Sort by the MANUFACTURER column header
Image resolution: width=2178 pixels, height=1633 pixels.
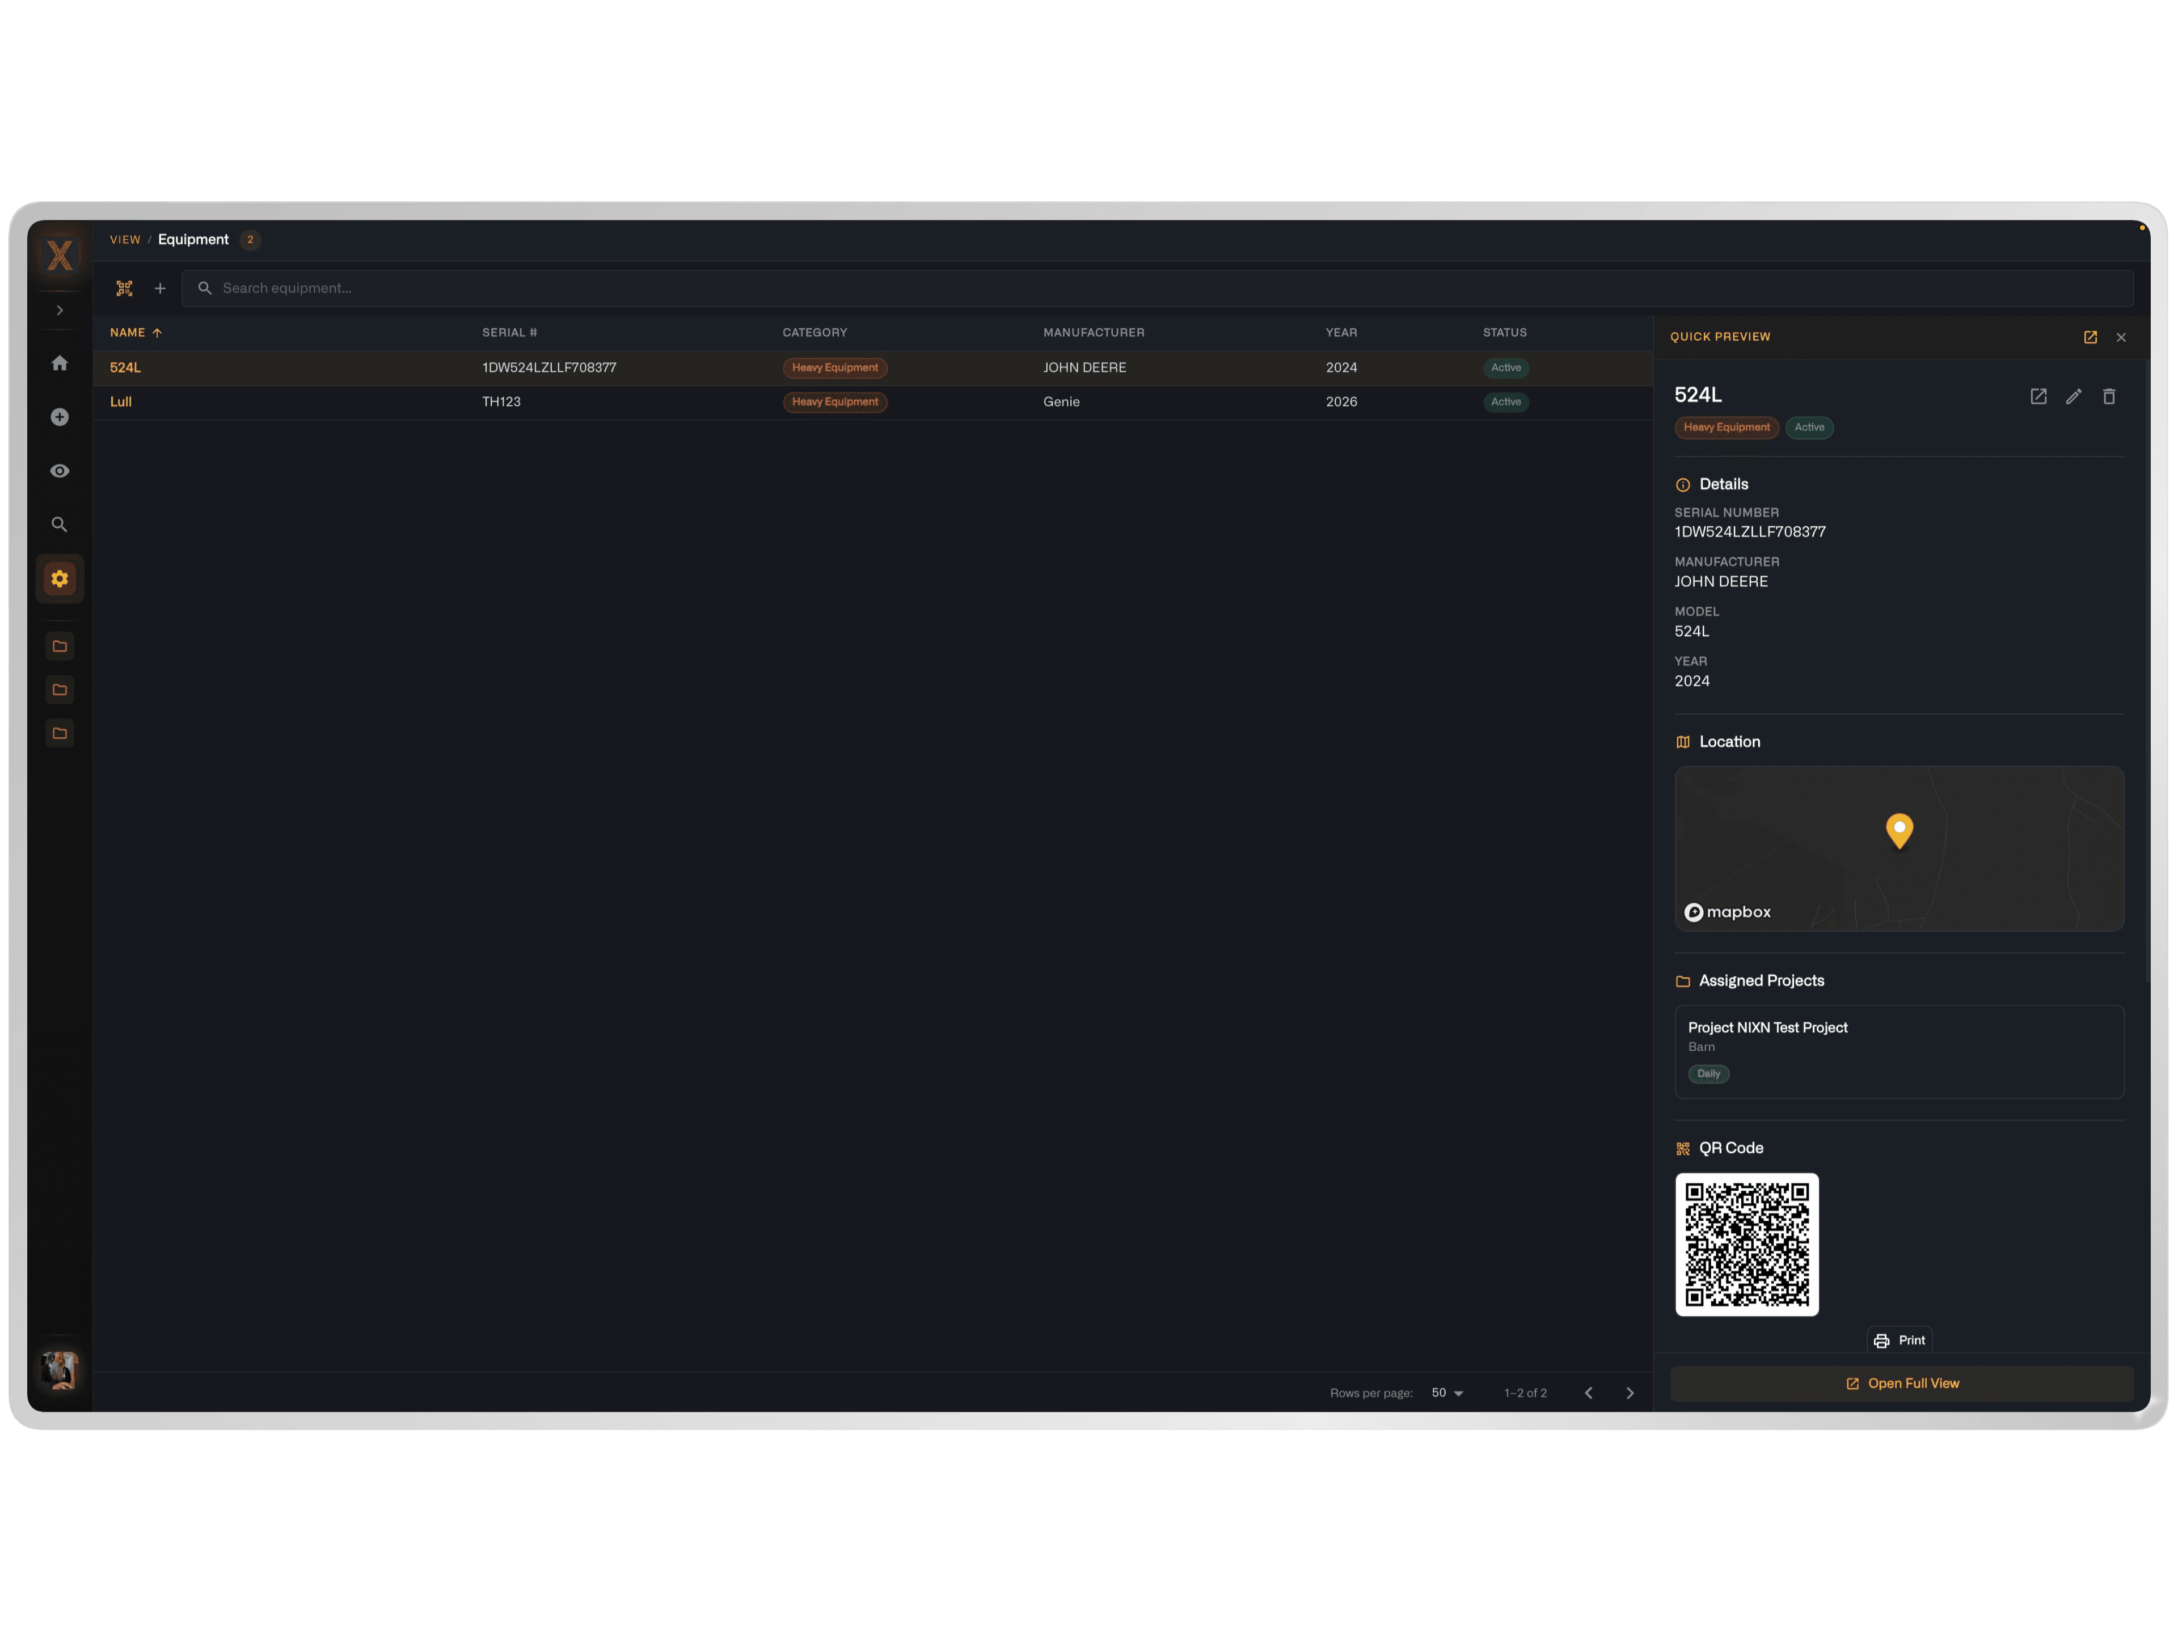(x=1094, y=333)
